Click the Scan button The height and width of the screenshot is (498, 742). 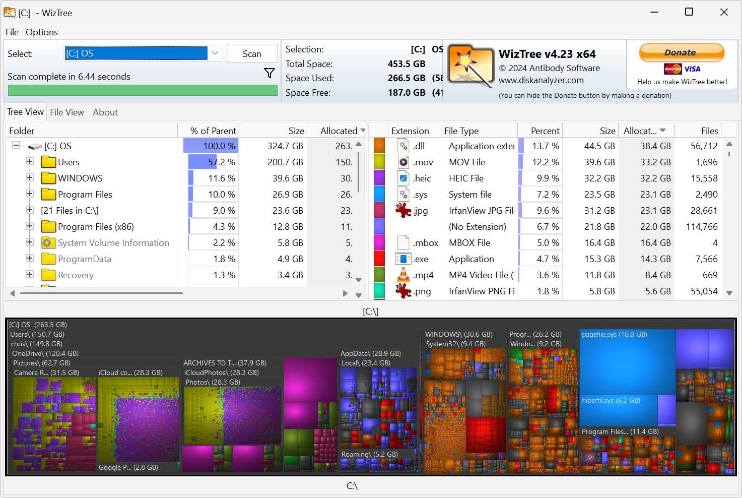[252, 53]
